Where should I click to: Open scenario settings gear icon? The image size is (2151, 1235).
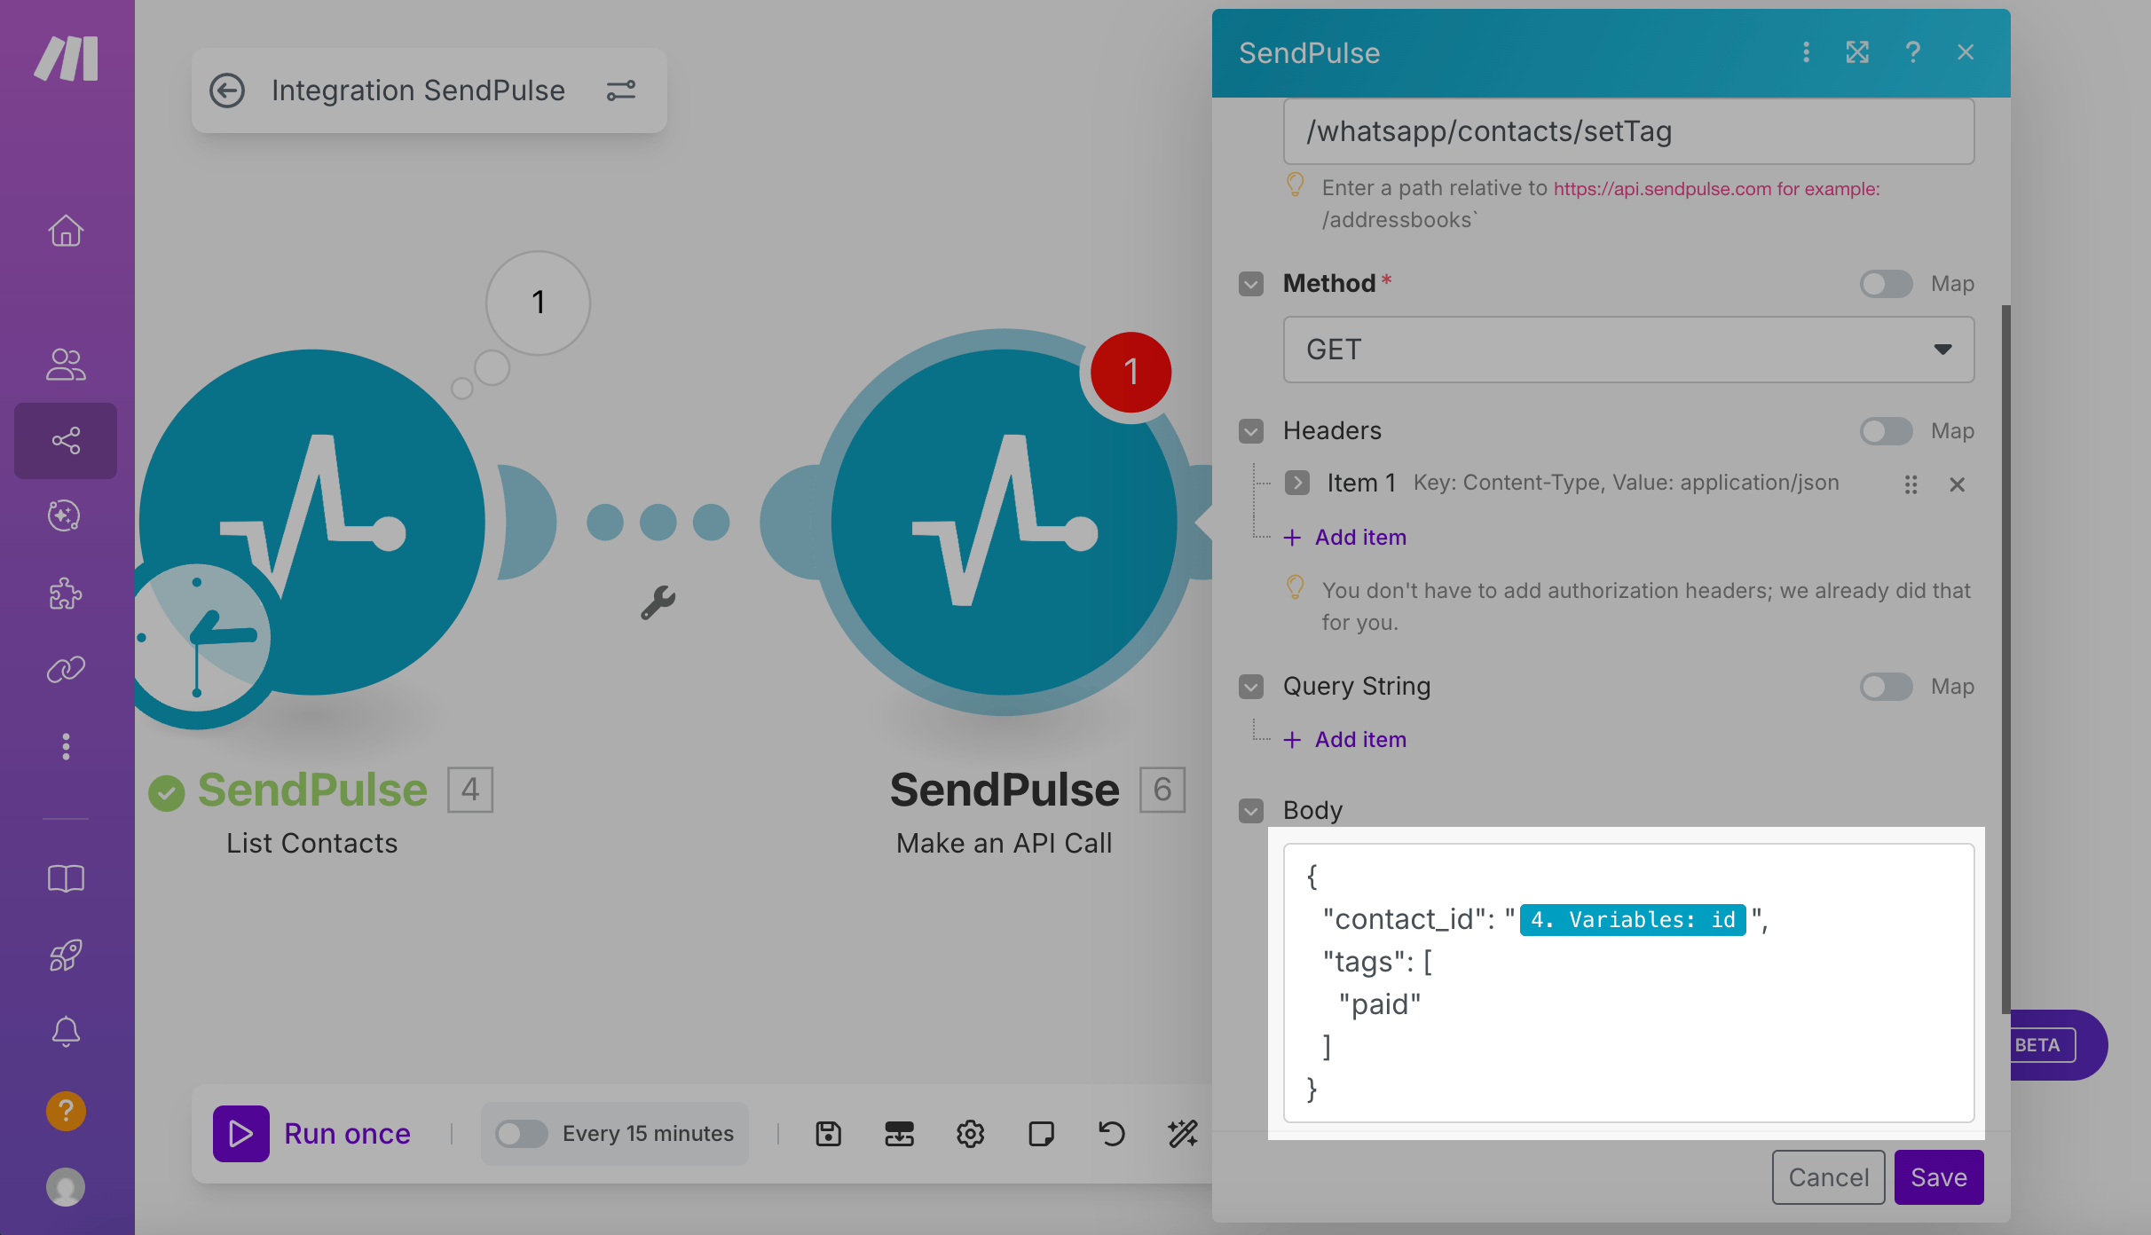pyautogui.click(x=970, y=1134)
